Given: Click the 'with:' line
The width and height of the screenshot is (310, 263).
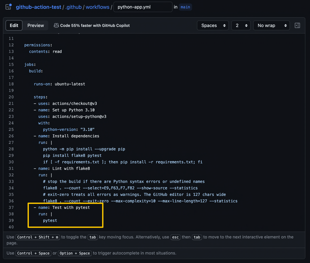Looking at the screenshot, I should 44,123.
